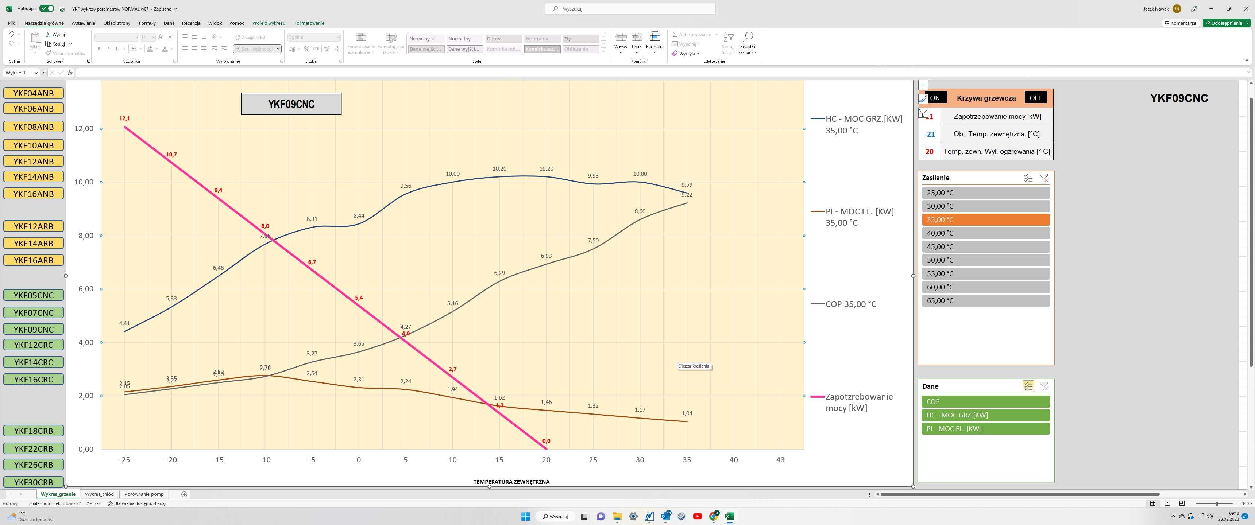Screen dimensions: 1255x525
Task: Clear the filter in Zasilanie slicer
Action: 1043,178
